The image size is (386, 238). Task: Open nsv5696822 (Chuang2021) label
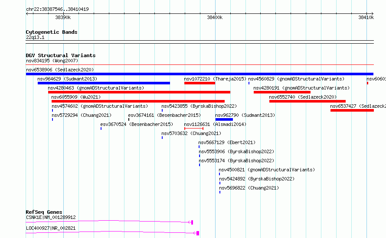pos(249,188)
